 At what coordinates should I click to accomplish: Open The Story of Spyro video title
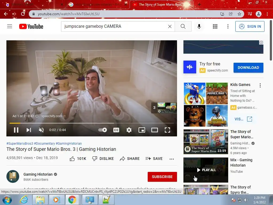coord(240,190)
